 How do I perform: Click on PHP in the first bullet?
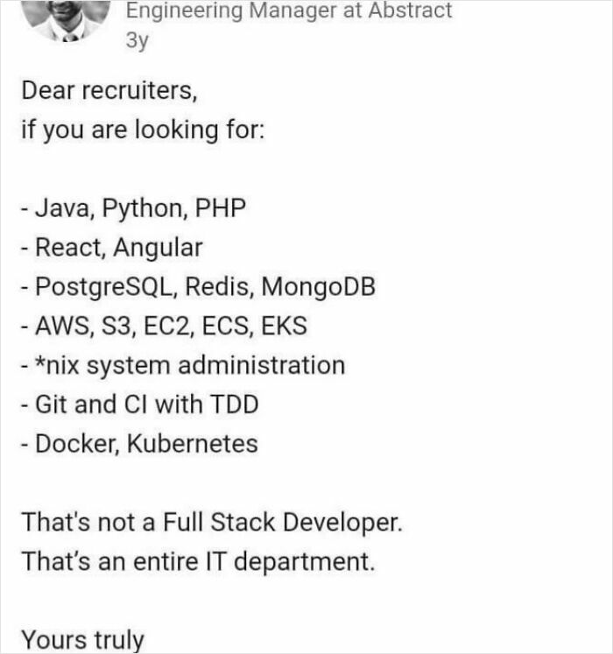[220, 208]
